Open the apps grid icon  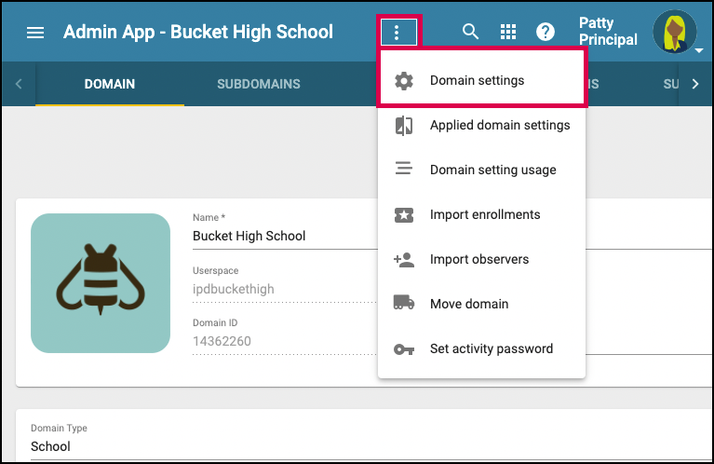(508, 32)
